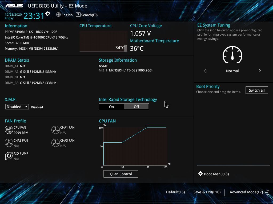
Task: Click the CHA3 FAN icon
Action: point(55,143)
